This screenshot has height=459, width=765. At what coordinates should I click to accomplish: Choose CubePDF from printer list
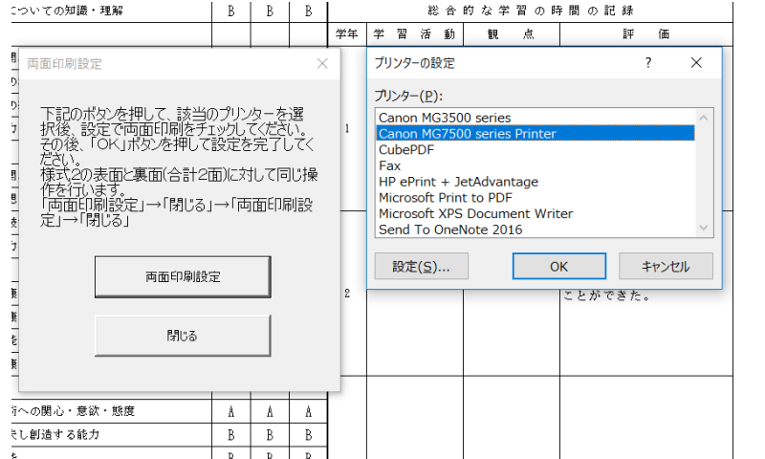pyautogui.click(x=406, y=150)
